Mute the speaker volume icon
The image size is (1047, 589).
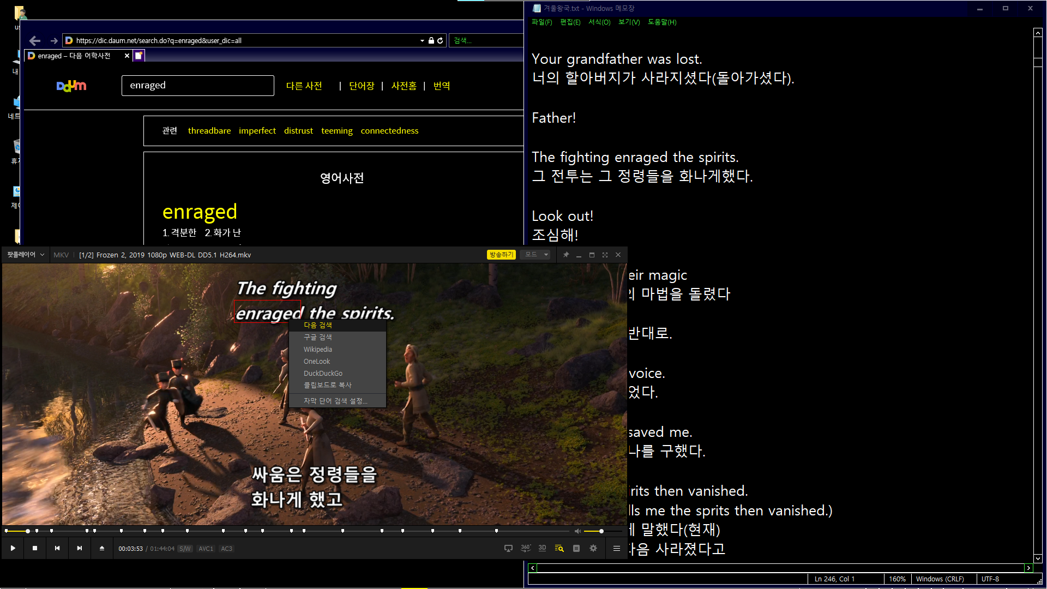coord(577,531)
